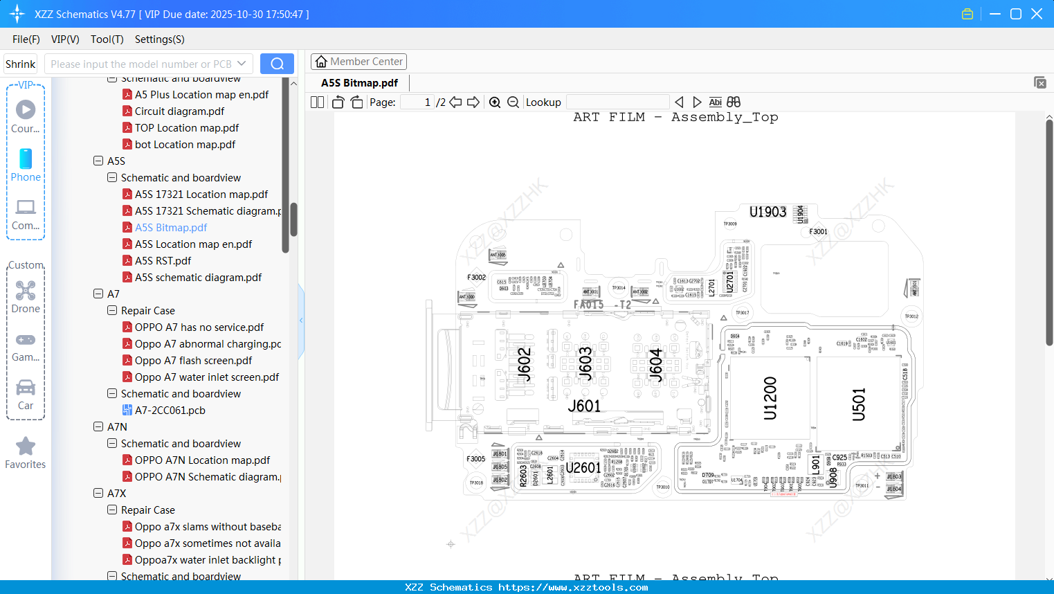1054x594 pixels.
Task: Toggle the Abi text lookup mode
Action: tap(715, 102)
